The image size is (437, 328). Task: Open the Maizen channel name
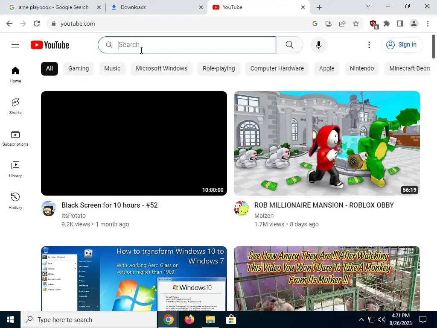click(x=264, y=216)
